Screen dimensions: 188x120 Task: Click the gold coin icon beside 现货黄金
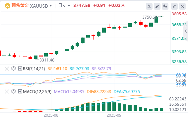[x=7, y=6]
